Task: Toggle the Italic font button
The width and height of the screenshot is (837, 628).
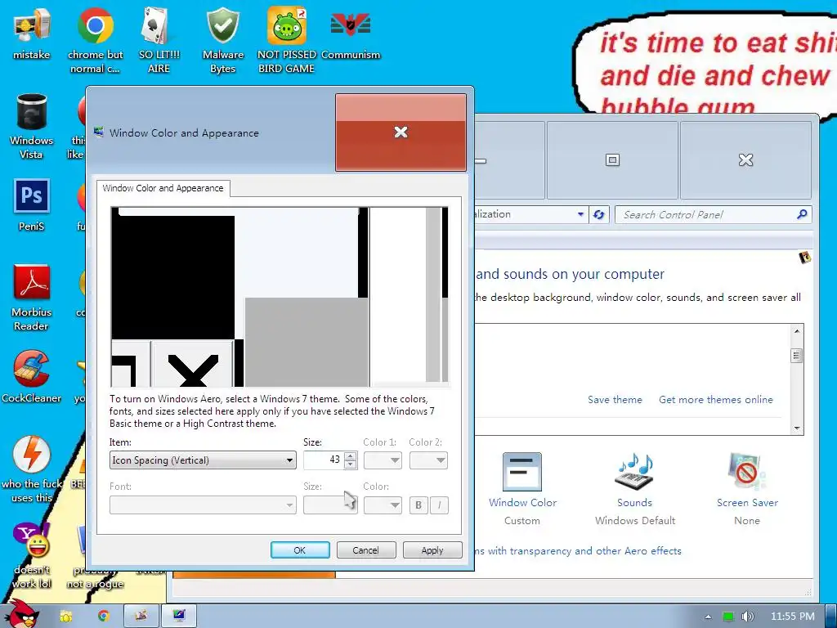Action: pos(439,505)
